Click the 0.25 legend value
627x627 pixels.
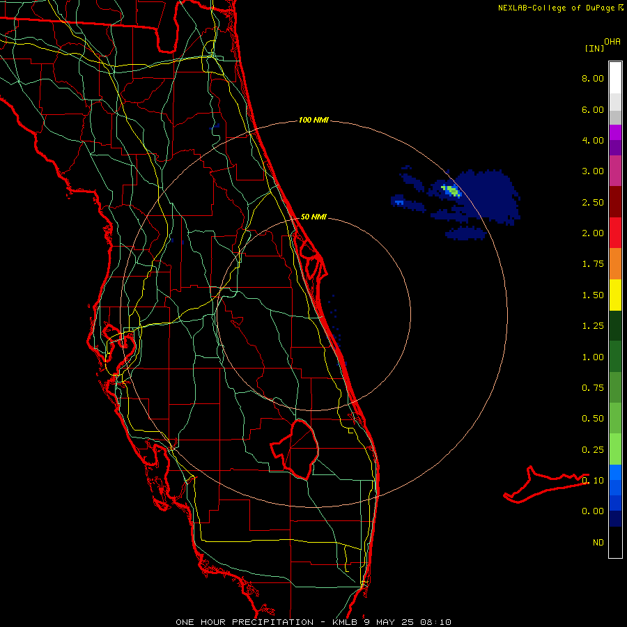click(593, 450)
